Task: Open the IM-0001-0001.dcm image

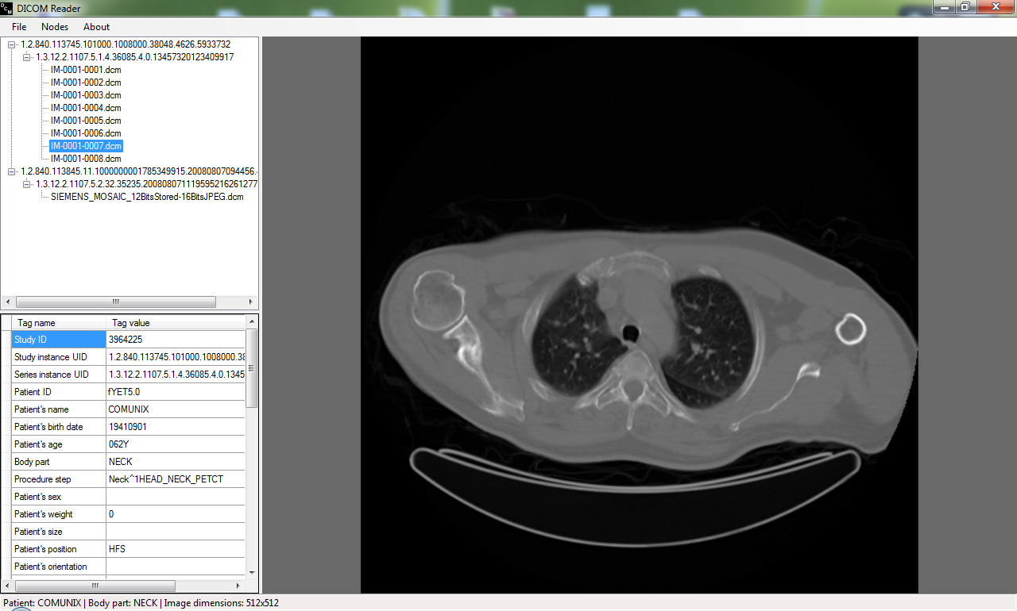Action: point(85,70)
